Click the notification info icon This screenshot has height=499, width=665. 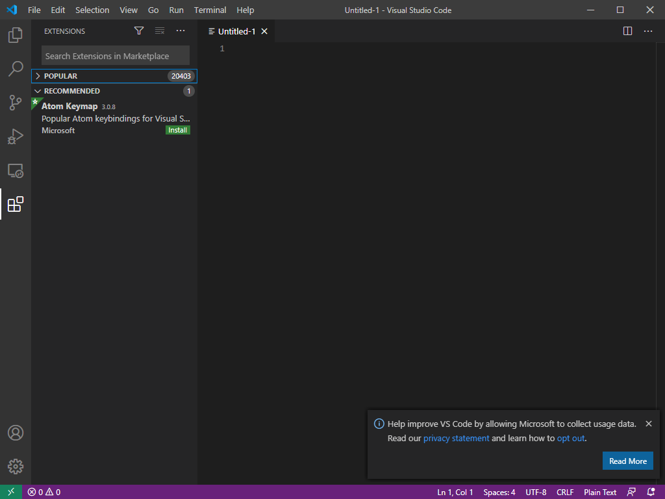pyautogui.click(x=379, y=424)
